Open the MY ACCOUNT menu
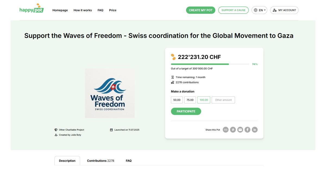Image resolution: width=326 pixels, height=171 pixels. [284, 10]
